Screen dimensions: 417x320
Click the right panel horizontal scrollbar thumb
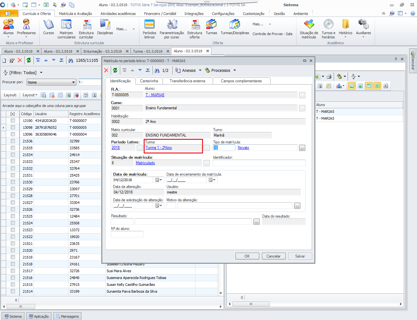tap(251, 304)
